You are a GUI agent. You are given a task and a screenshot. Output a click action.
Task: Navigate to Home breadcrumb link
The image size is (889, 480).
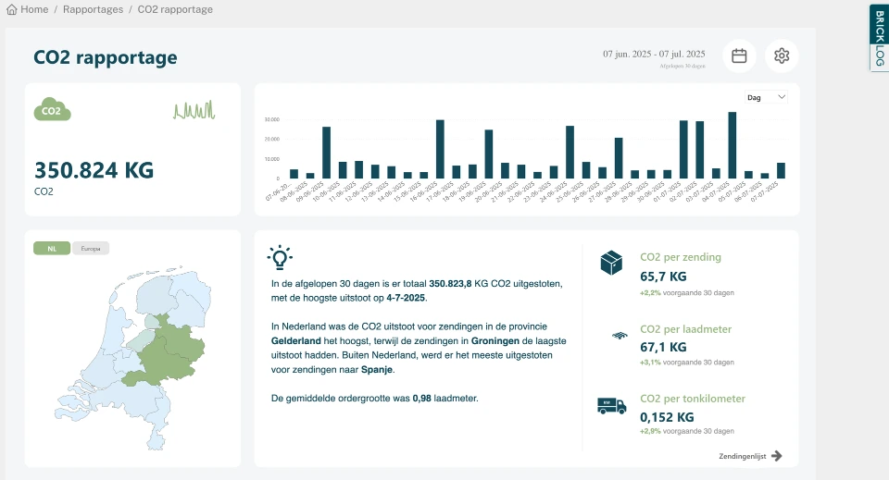[34, 9]
